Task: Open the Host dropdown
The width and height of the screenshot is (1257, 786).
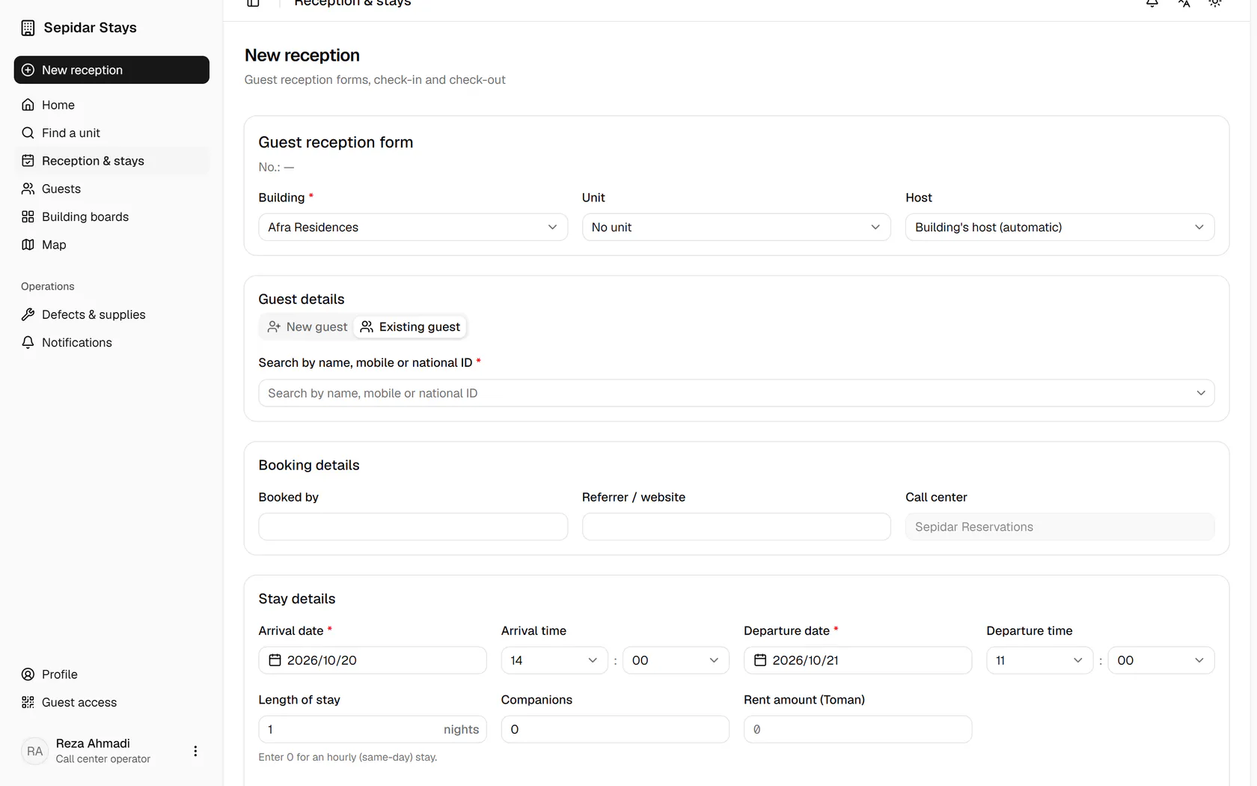Action: (1059, 227)
